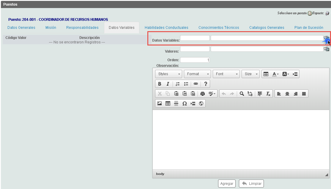
Task: Open Find with the magnifier icon
Action: tap(242, 94)
